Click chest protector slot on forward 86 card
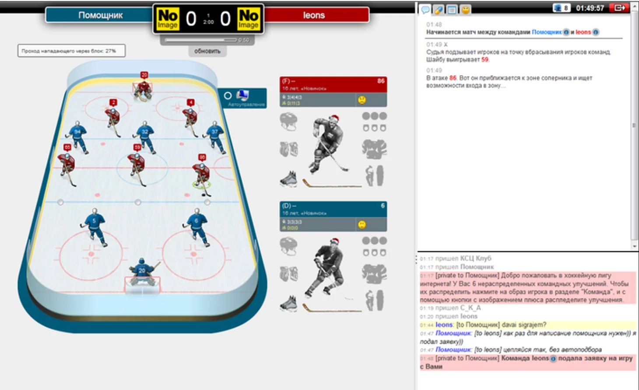 click(x=374, y=149)
